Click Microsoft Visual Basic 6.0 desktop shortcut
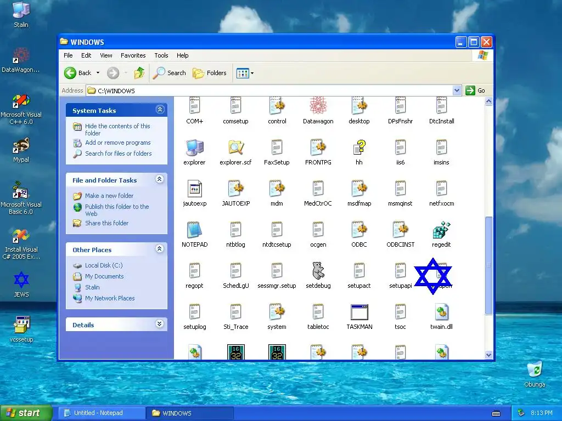This screenshot has width=562, height=421. [x=21, y=198]
